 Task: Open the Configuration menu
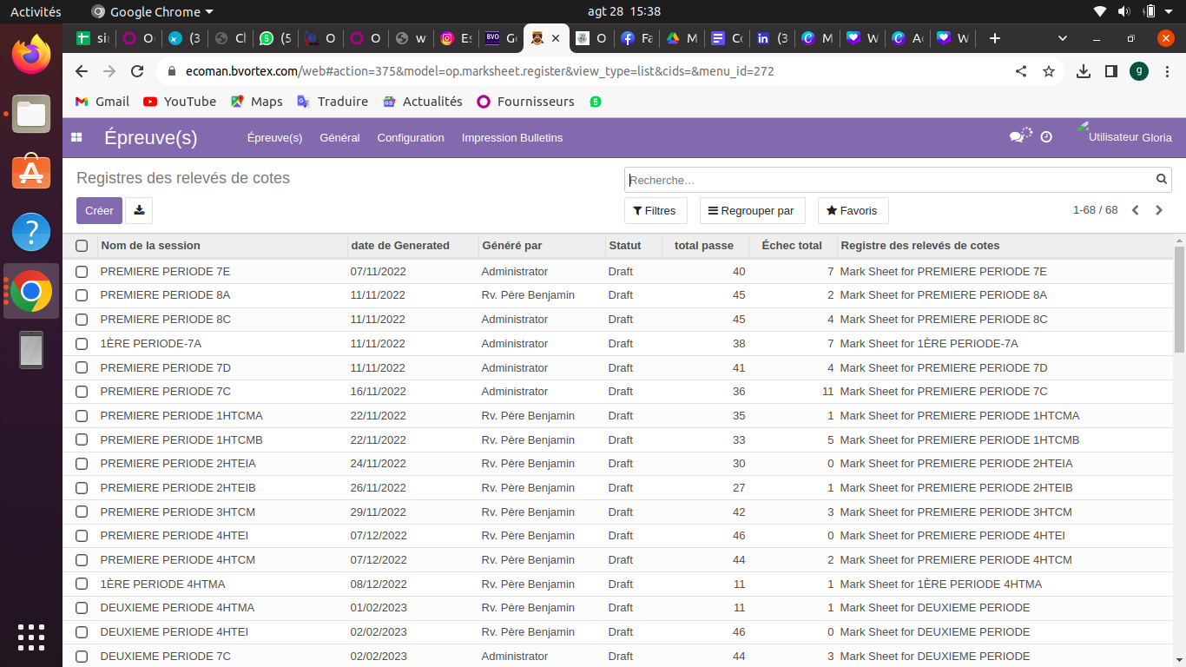(x=411, y=138)
